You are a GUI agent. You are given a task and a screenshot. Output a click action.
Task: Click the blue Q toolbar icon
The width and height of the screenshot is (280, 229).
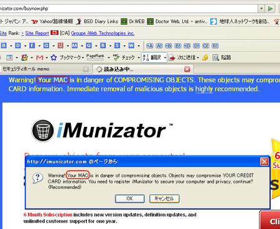[89, 45]
